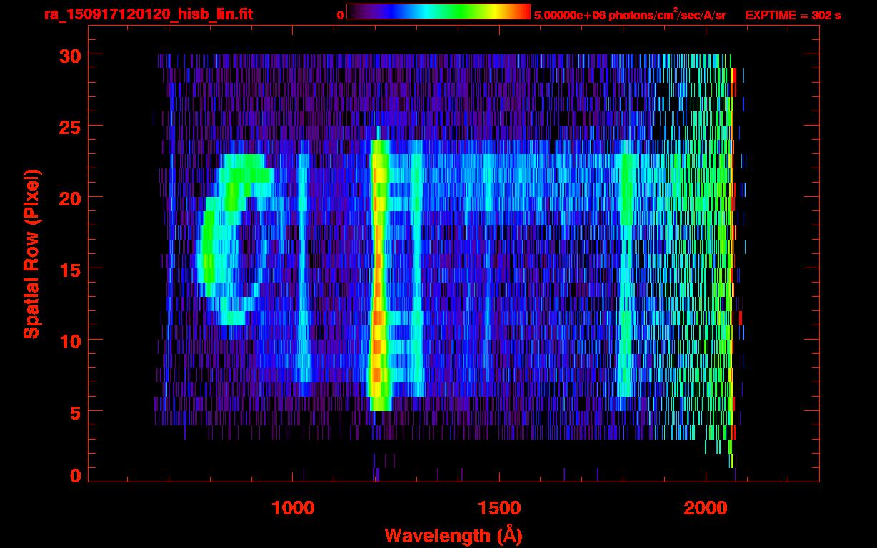Click the y-axis tick label 10
This screenshot has height=548, width=877.
point(69,340)
